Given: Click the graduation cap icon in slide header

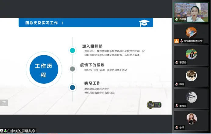Looking at the screenshot, I should (x=144, y=23).
